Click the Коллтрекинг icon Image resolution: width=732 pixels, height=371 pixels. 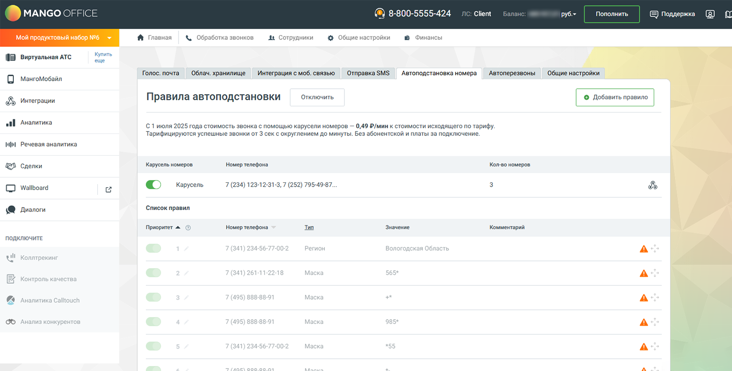tap(10, 258)
